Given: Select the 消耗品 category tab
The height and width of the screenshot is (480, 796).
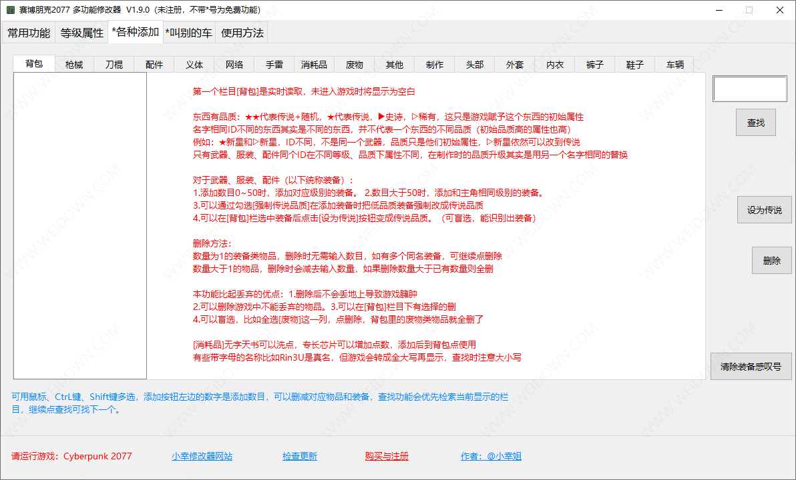Looking at the screenshot, I should pos(314,65).
